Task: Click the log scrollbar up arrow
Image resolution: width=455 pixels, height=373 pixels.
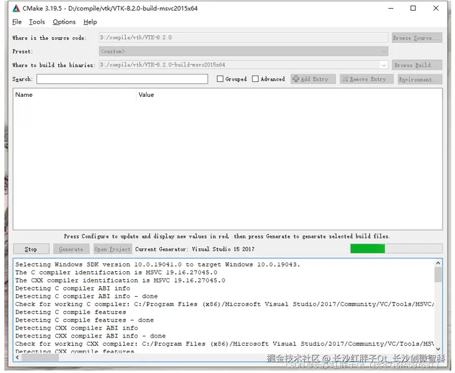Action: (438, 263)
